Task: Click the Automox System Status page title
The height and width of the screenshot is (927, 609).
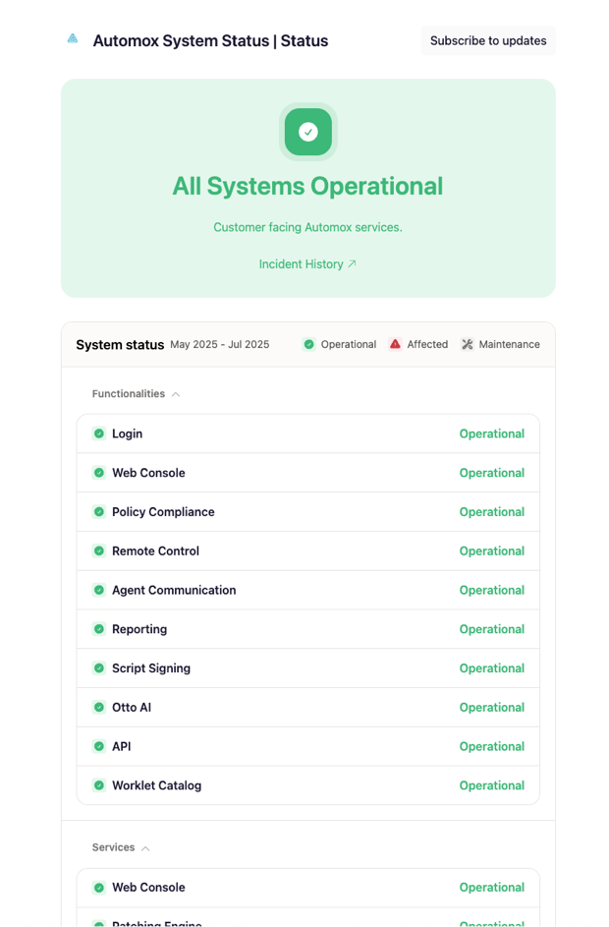Action: [210, 41]
